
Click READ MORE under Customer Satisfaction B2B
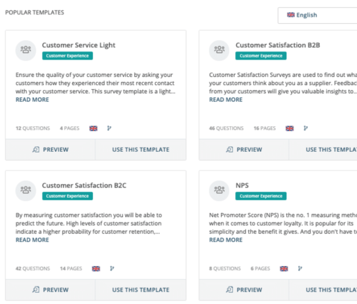tap(226, 99)
